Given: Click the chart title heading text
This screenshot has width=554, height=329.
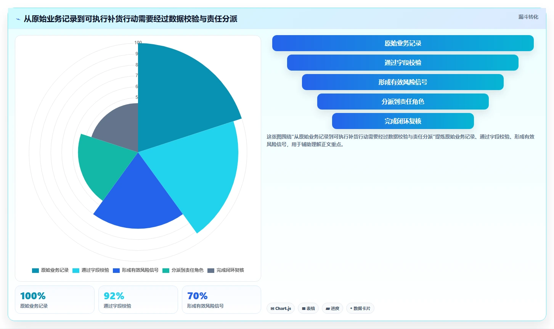Looking at the screenshot, I should pos(130,19).
